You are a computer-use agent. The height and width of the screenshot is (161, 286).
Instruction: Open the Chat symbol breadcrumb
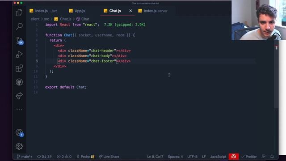83,19
